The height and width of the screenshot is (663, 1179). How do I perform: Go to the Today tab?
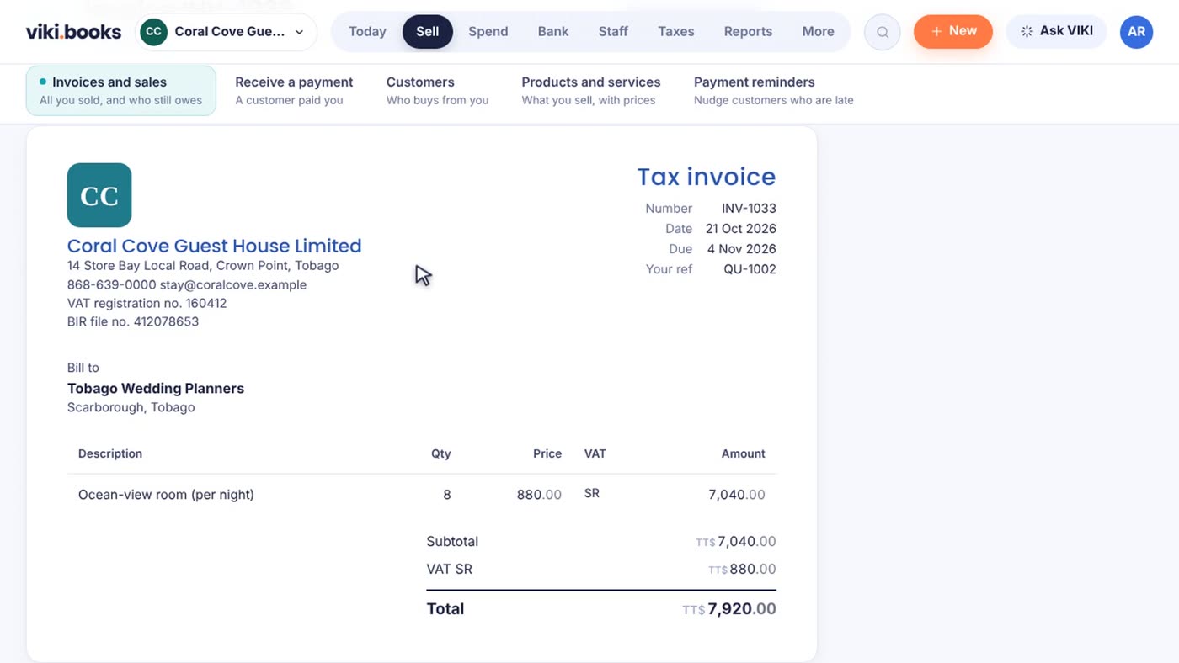point(367,32)
